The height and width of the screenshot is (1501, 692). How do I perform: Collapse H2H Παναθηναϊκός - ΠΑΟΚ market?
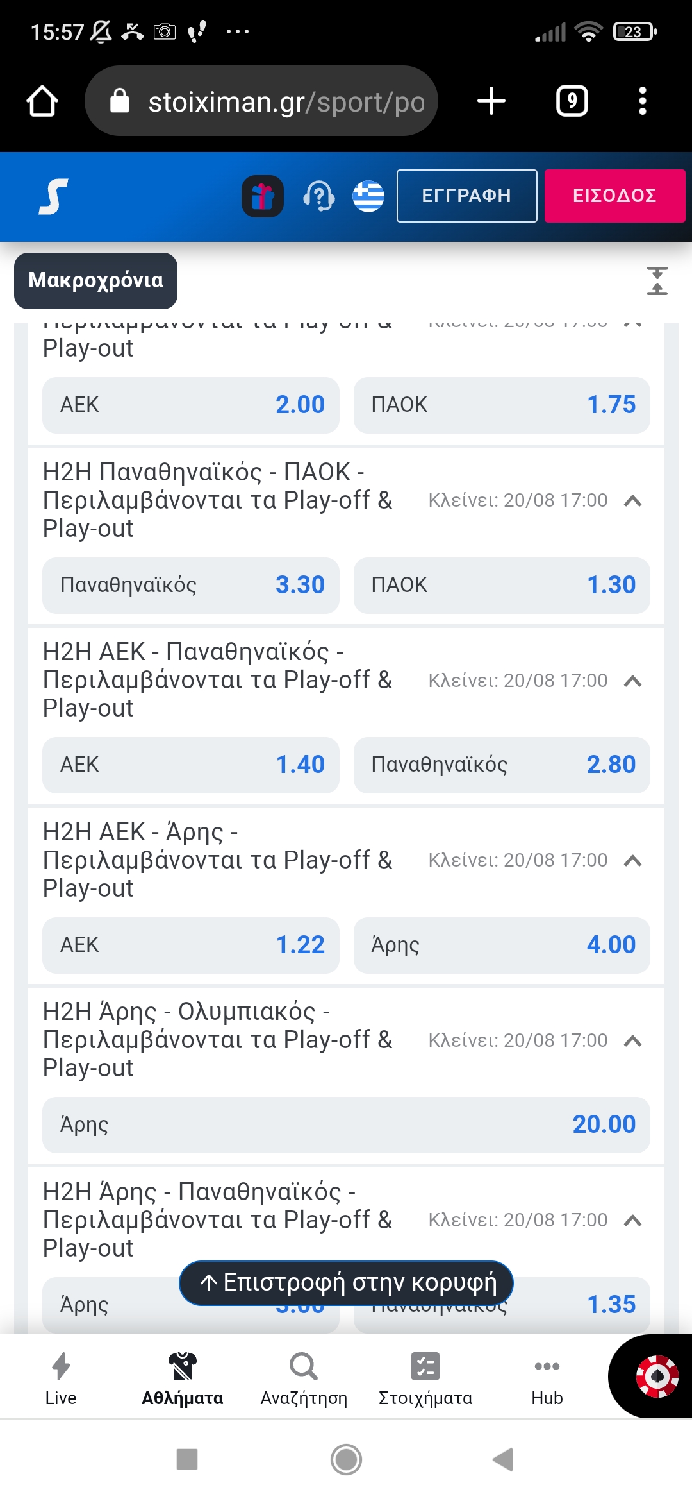[632, 500]
